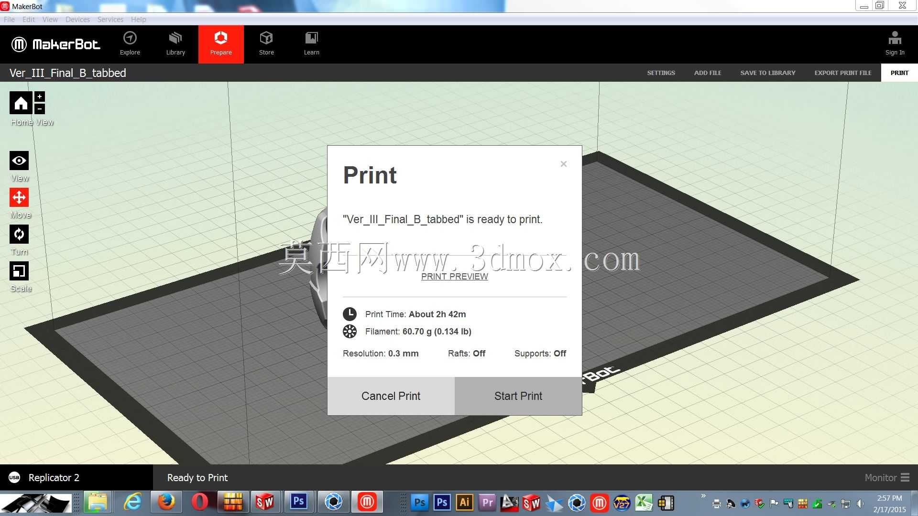This screenshot has width=918, height=516.
Task: Click the Supports: Off setting text
Action: point(540,354)
